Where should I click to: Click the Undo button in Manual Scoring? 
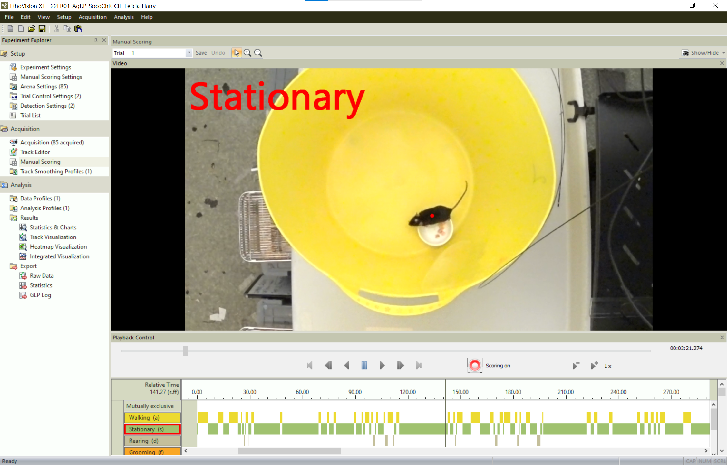pos(218,53)
